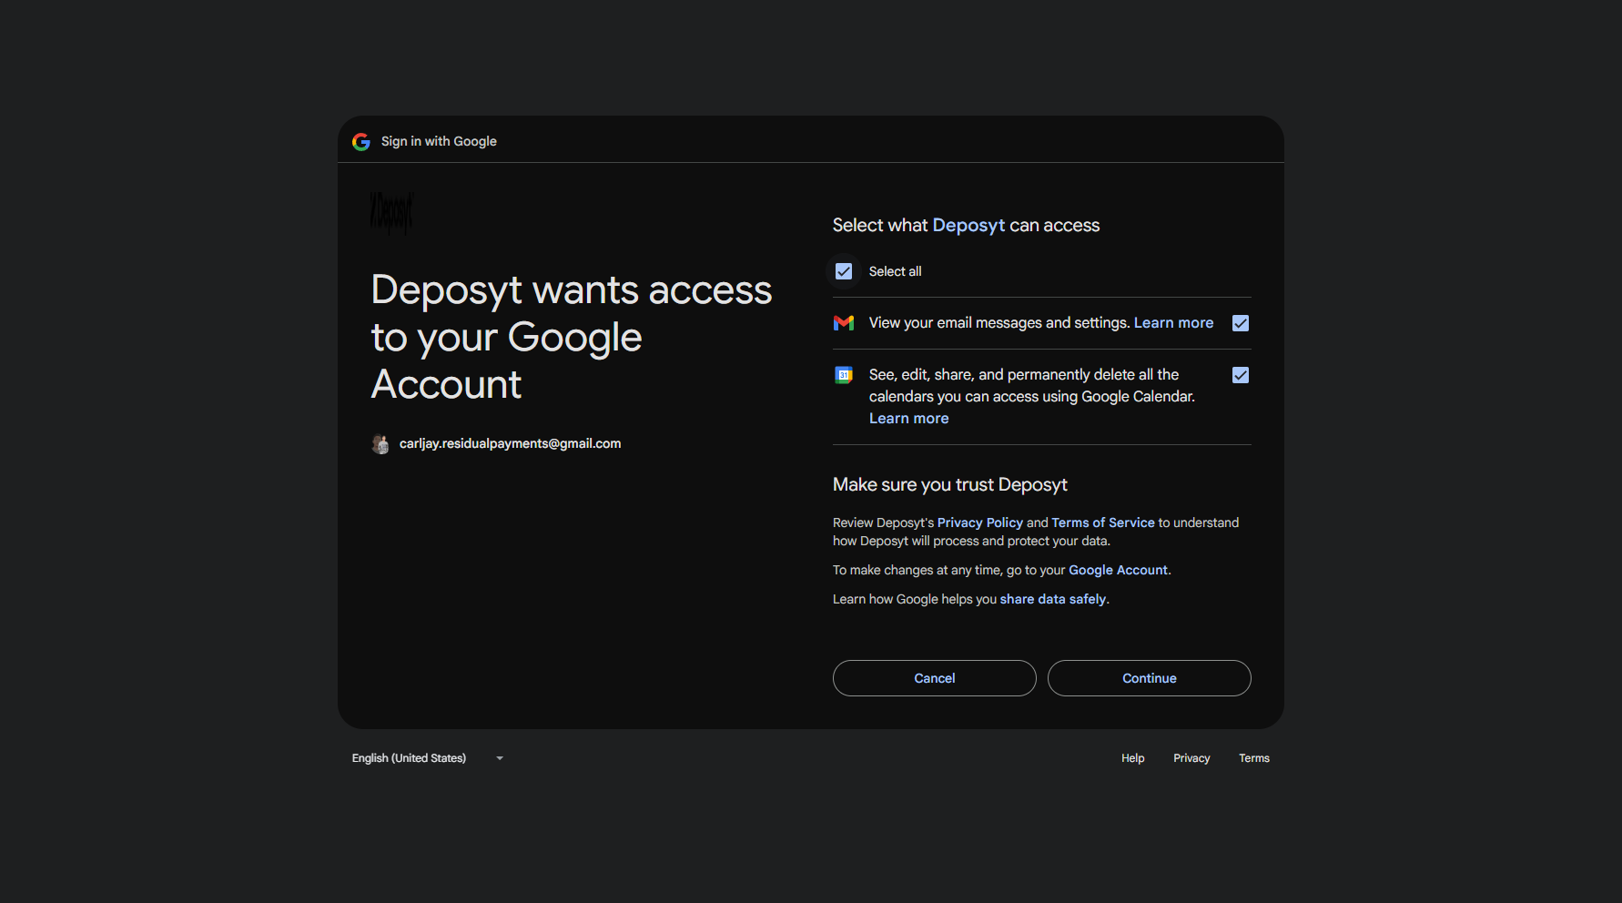1622x903 pixels.
Task: Open Learn more for calendar permission
Action: click(908, 419)
